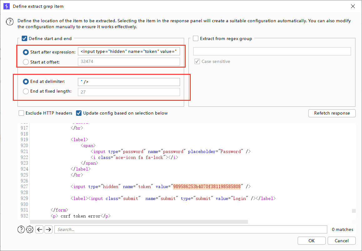
Task: Confirm with the OK button
Action: coord(311,241)
